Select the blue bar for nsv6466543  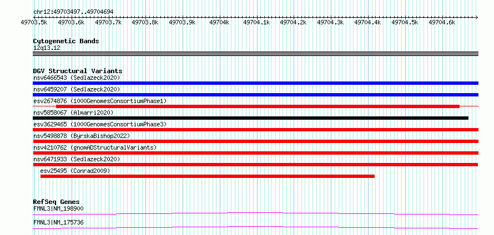[255, 83]
